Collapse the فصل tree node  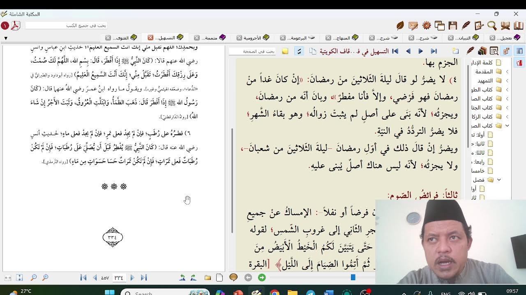(499, 180)
